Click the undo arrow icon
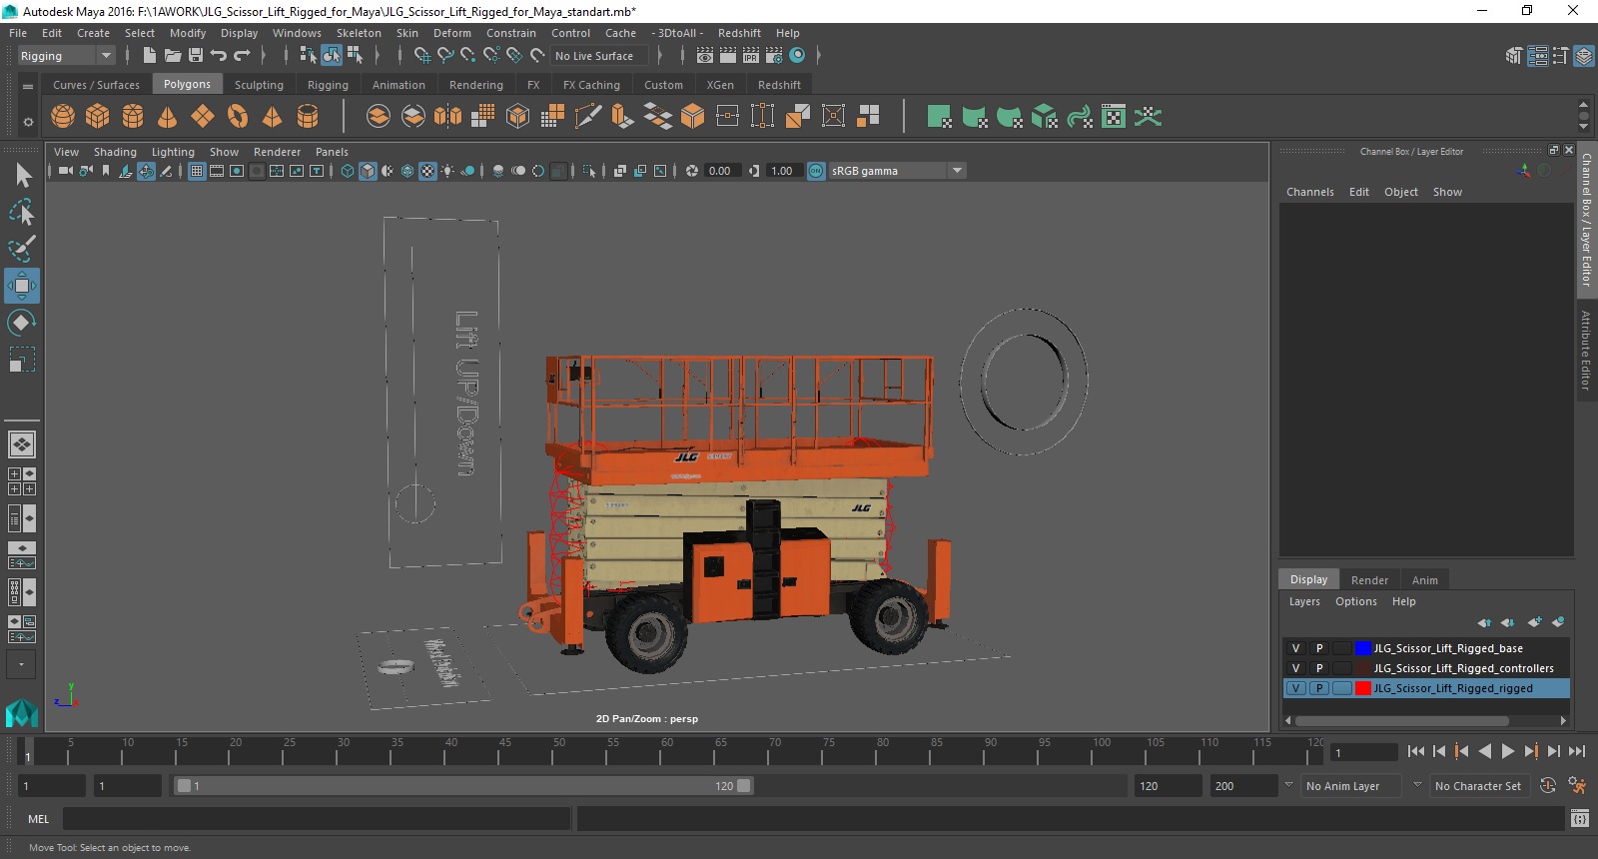Screen dimensions: 1598x859 pyautogui.click(x=219, y=56)
